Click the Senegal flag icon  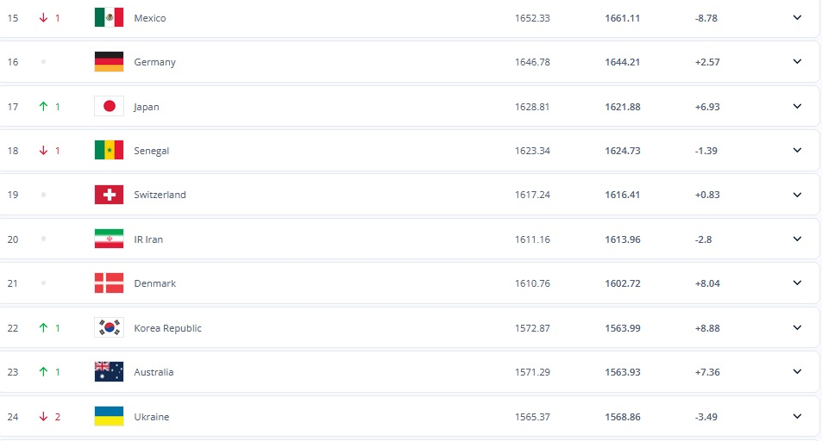[x=109, y=151]
